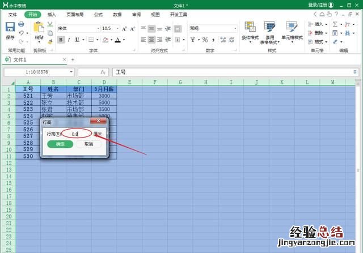Click the fx insert function icon
363x253 pixels.
pyautogui.click(x=103, y=72)
